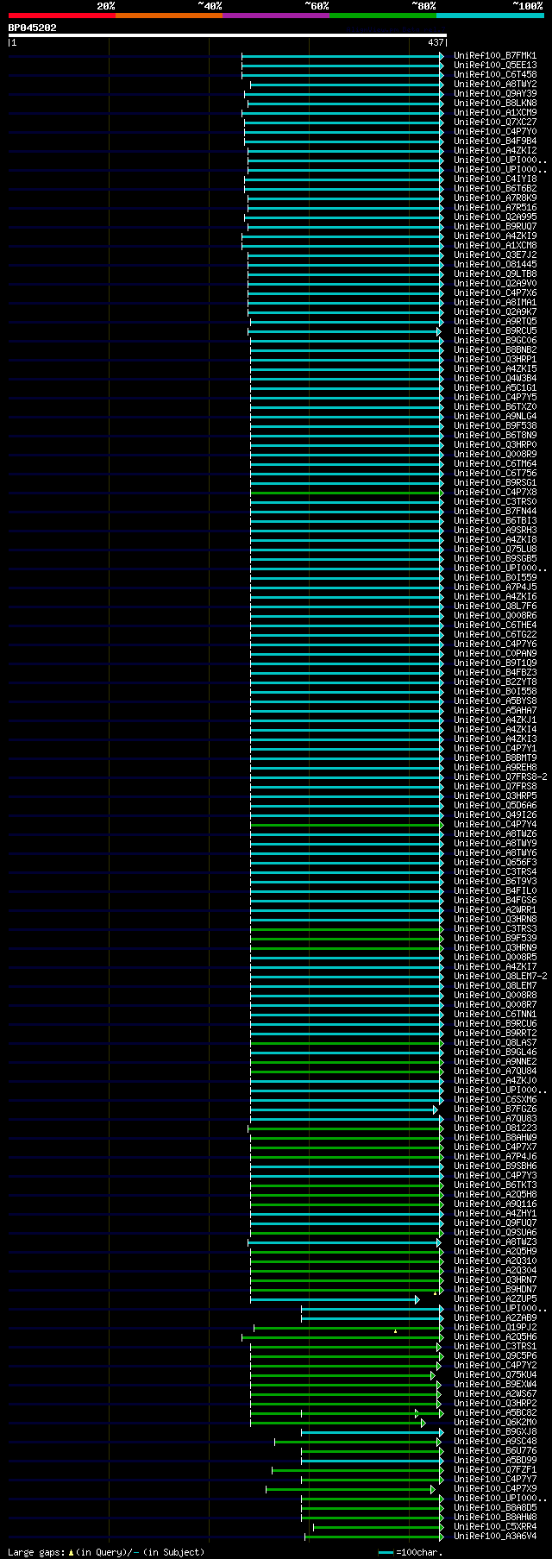Open hit UniRef100_B7FMK1
The height and width of the screenshot is (1559, 552).
495,55
